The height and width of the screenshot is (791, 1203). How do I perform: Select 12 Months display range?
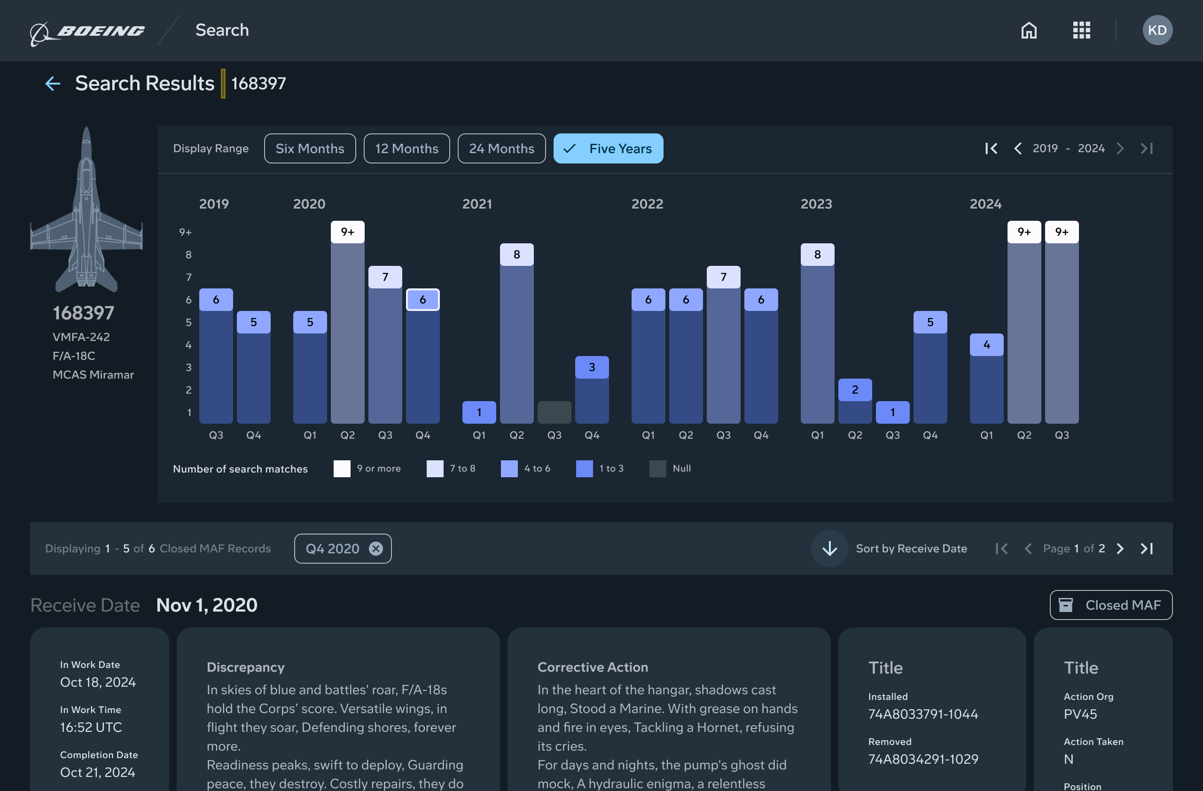(x=406, y=148)
